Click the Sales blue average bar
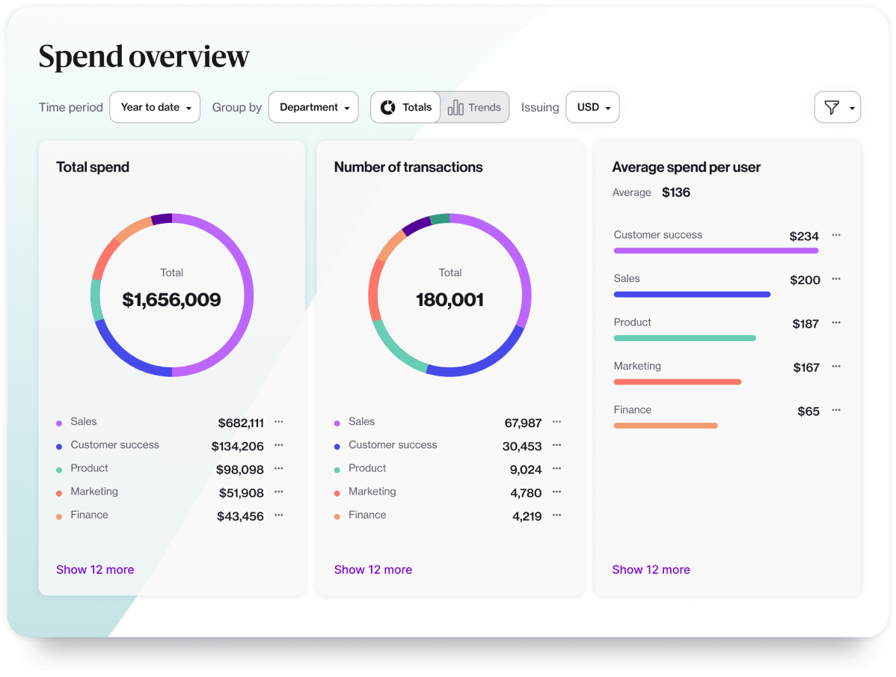The width and height of the screenshot is (896, 677). pyautogui.click(x=692, y=295)
